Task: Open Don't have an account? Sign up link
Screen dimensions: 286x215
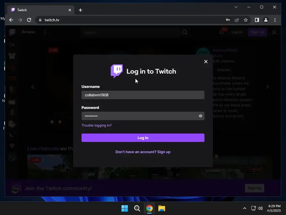Action: click(x=143, y=152)
